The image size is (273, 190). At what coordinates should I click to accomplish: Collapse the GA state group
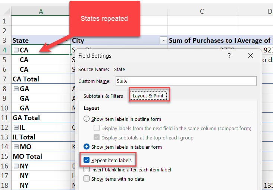[16, 89]
